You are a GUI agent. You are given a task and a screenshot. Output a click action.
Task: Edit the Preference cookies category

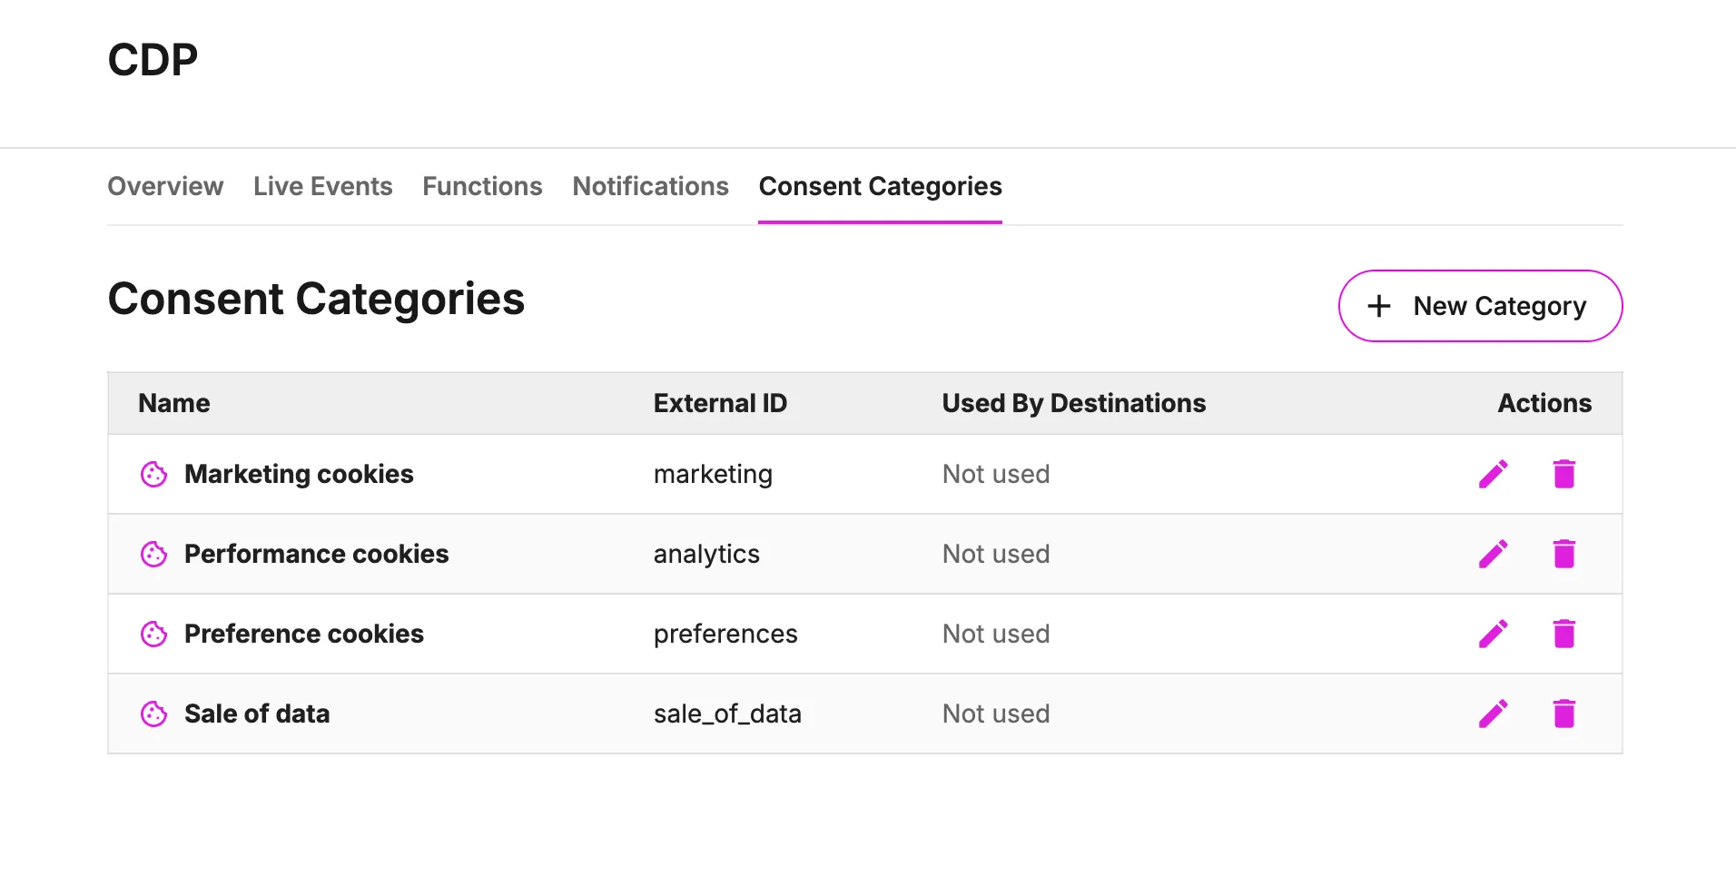coord(1494,634)
